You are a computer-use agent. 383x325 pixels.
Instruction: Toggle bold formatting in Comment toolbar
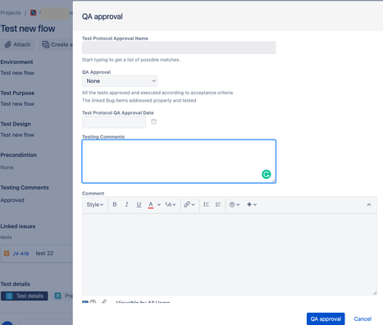(115, 204)
